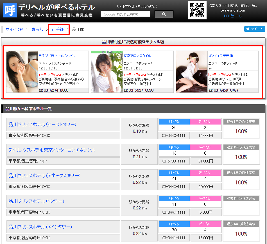Click the magnifier search button

pyautogui.click(x=164, y=14)
